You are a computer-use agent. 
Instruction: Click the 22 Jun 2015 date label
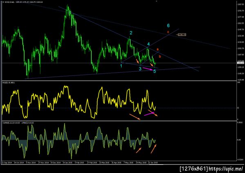pyautogui.click(x=153, y=162)
